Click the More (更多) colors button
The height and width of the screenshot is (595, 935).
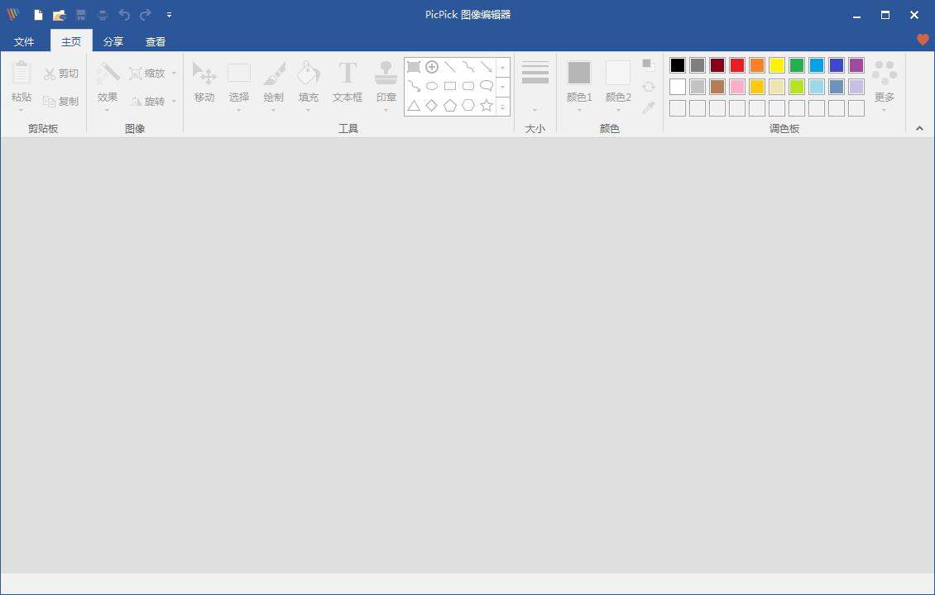click(x=885, y=83)
